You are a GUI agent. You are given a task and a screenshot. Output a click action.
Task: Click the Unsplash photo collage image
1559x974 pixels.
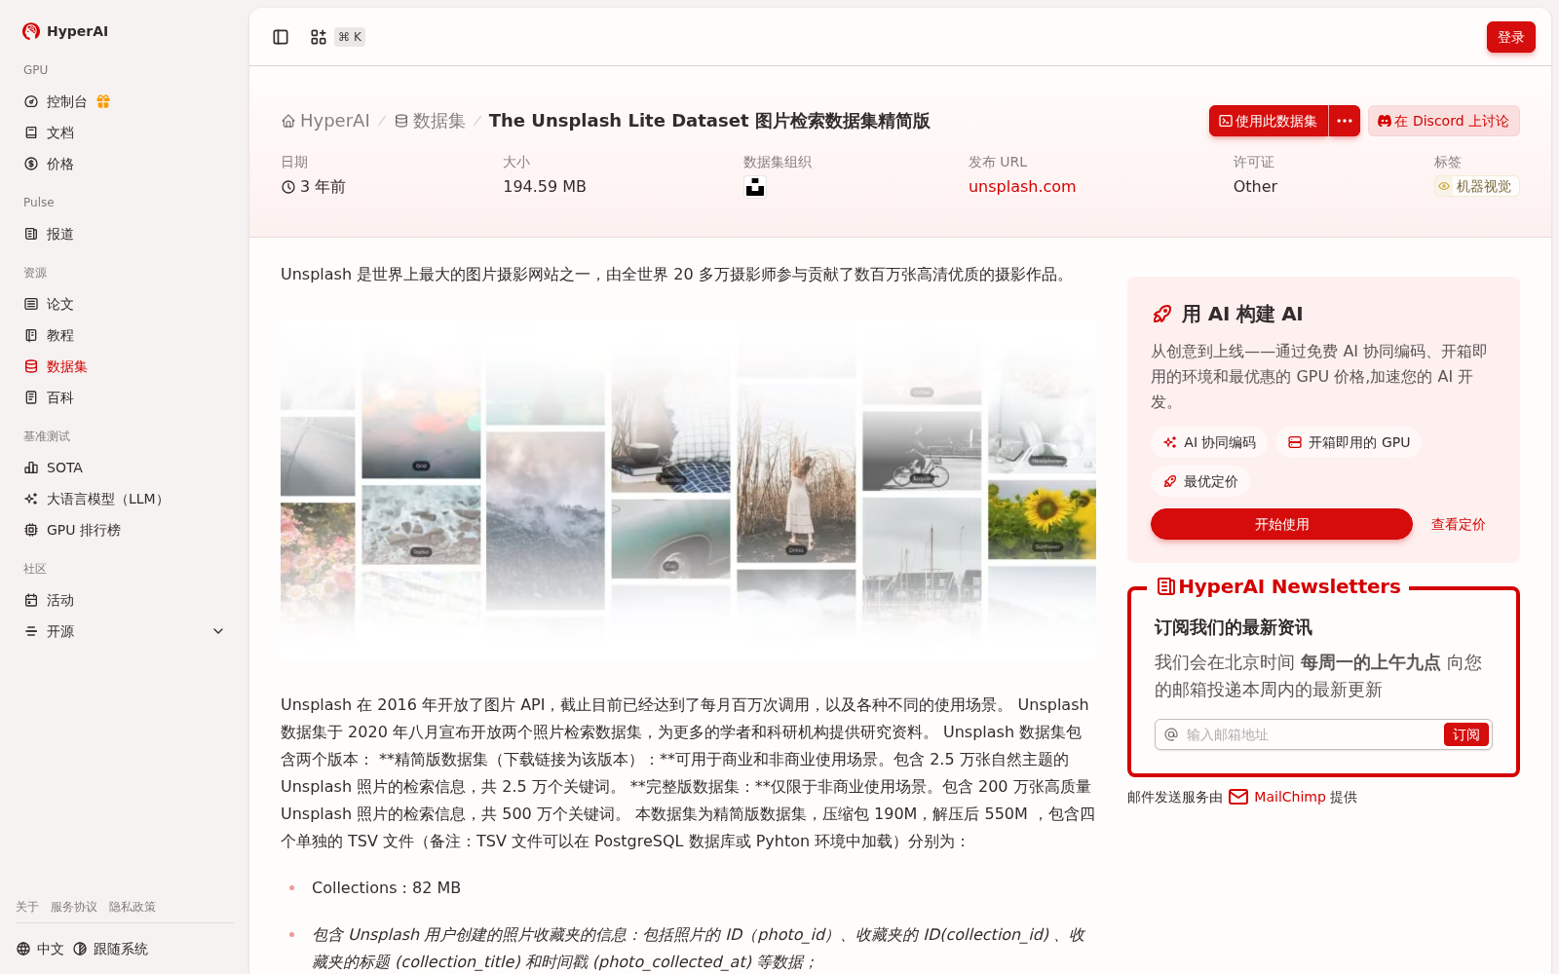tap(689, 492)
